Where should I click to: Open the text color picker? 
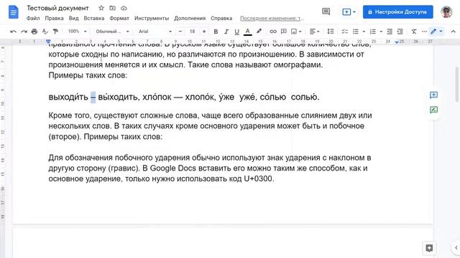point(247,32)
